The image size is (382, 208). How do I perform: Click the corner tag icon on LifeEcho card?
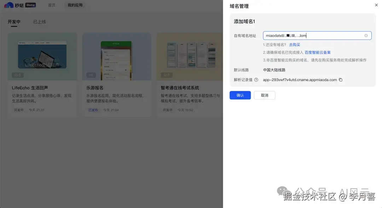pos(18,75)
